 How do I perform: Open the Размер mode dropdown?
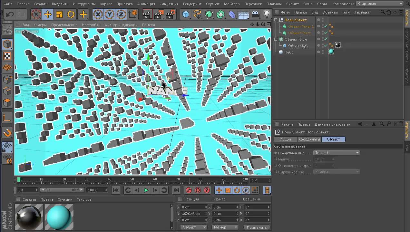point(225,227)
